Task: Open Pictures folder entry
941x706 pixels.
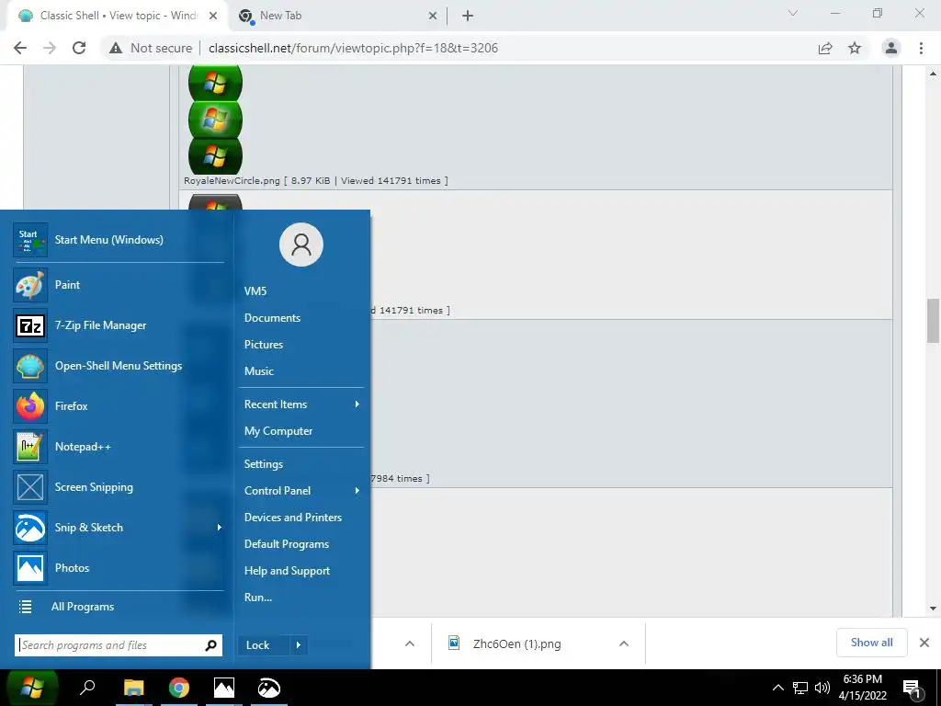Action: click(264, 345)
